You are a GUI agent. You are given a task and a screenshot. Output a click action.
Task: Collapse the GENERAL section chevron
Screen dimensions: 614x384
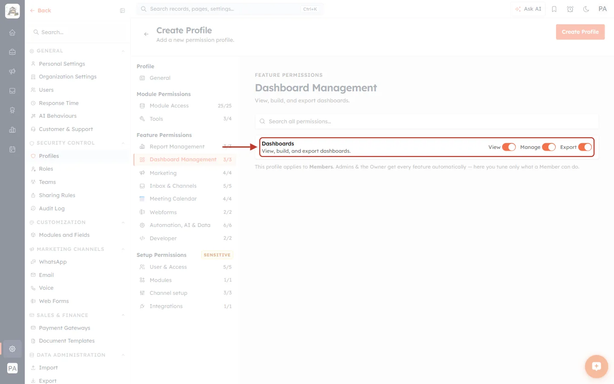pos(123,51)
